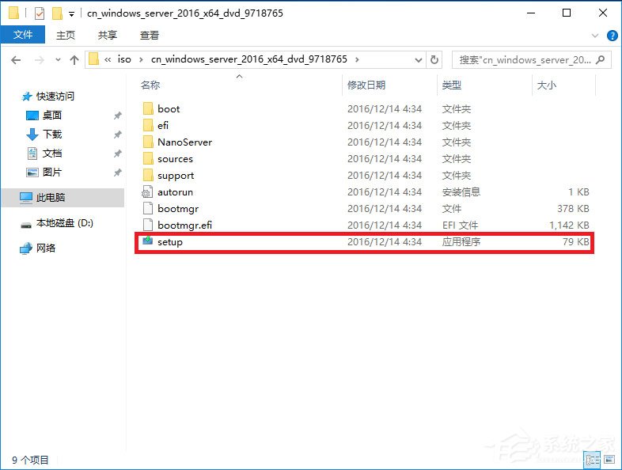Screen dimensions: 622x470
Task: Click the iso breadcrumb segment
Action: (x=124, y=59)
